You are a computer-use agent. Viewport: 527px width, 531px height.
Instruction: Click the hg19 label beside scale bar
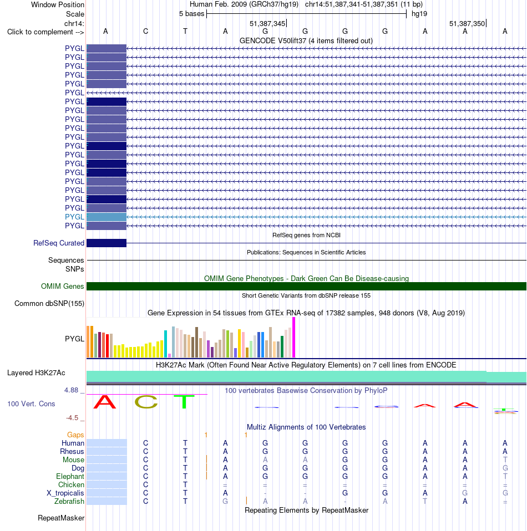(419, 14)
